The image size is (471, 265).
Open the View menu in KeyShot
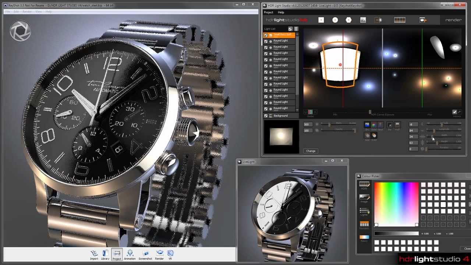[x=38, y=12]
